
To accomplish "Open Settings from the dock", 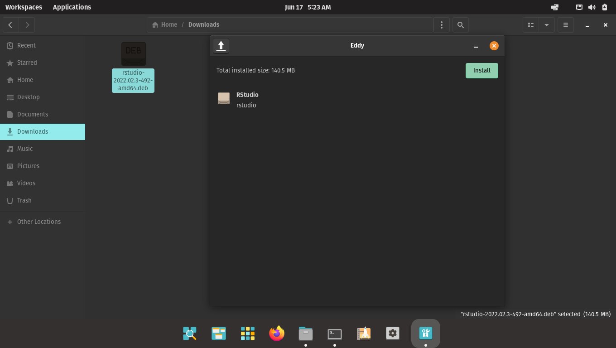I will coord(393,333).
